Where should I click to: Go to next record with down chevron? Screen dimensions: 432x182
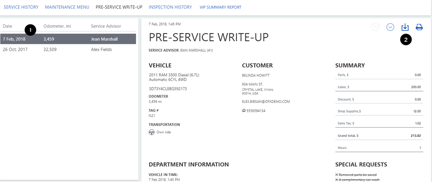pos(391,27)
